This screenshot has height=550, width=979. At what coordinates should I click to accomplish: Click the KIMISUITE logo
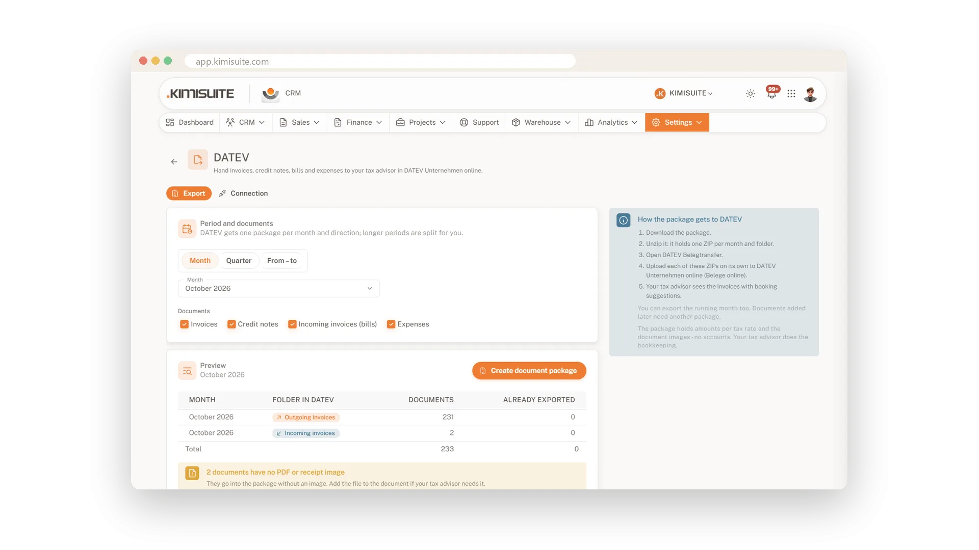coord(200,94)
